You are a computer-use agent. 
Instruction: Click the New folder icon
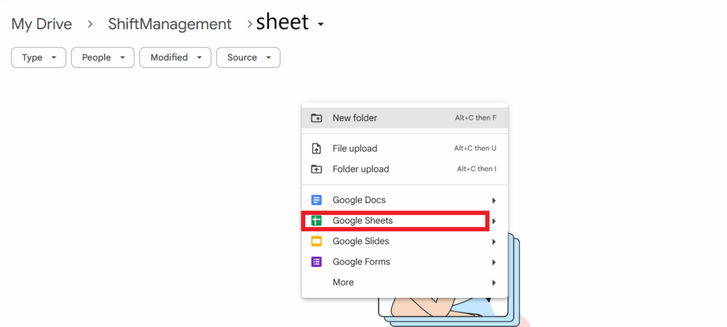click(x=316, y=118)
